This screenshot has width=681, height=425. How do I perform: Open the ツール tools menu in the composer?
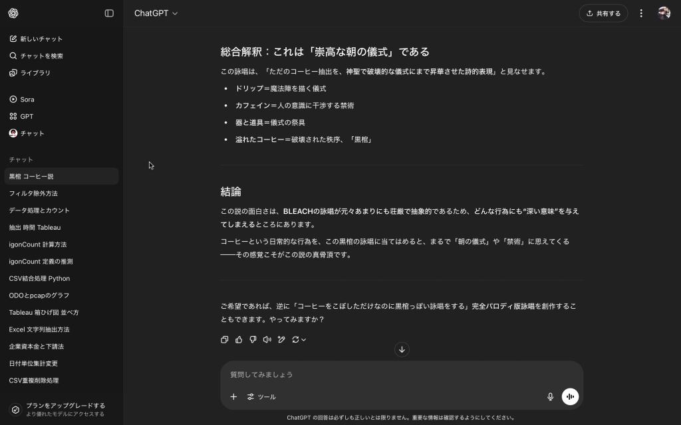[x=261, y=396]
